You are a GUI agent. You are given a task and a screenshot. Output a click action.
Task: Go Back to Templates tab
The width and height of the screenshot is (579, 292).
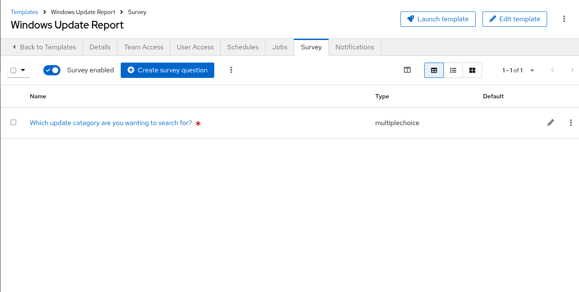(44, 47)
